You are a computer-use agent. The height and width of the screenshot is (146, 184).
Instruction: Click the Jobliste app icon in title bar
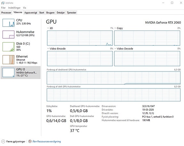(3, 3)
